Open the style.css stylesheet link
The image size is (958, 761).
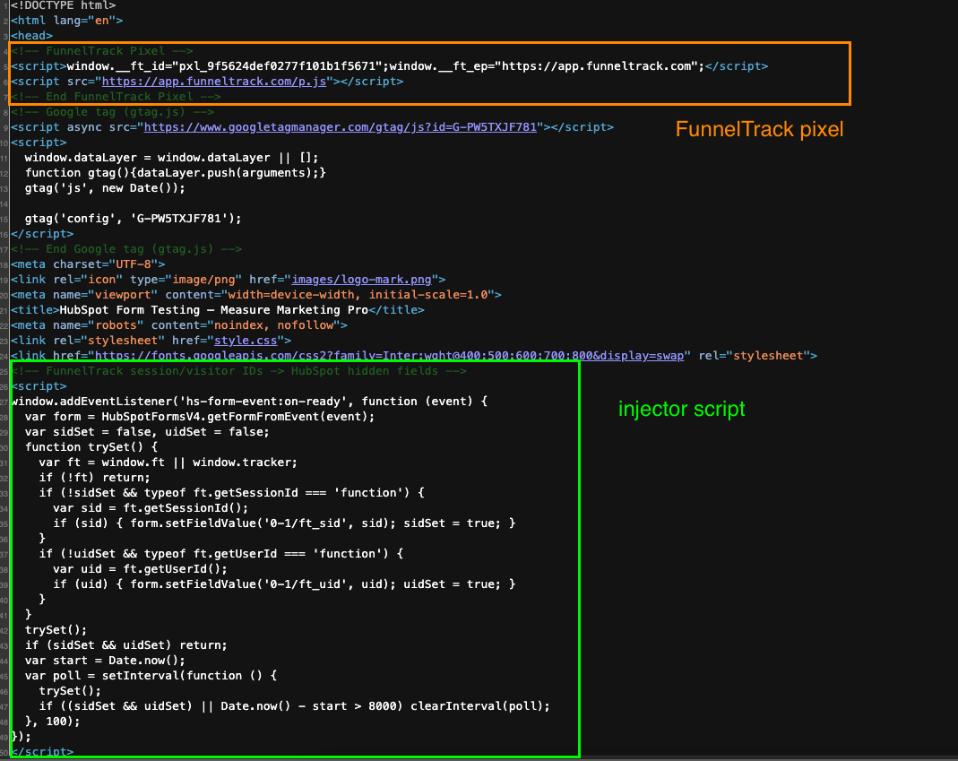pyautogui.click(x=246, y=341)
